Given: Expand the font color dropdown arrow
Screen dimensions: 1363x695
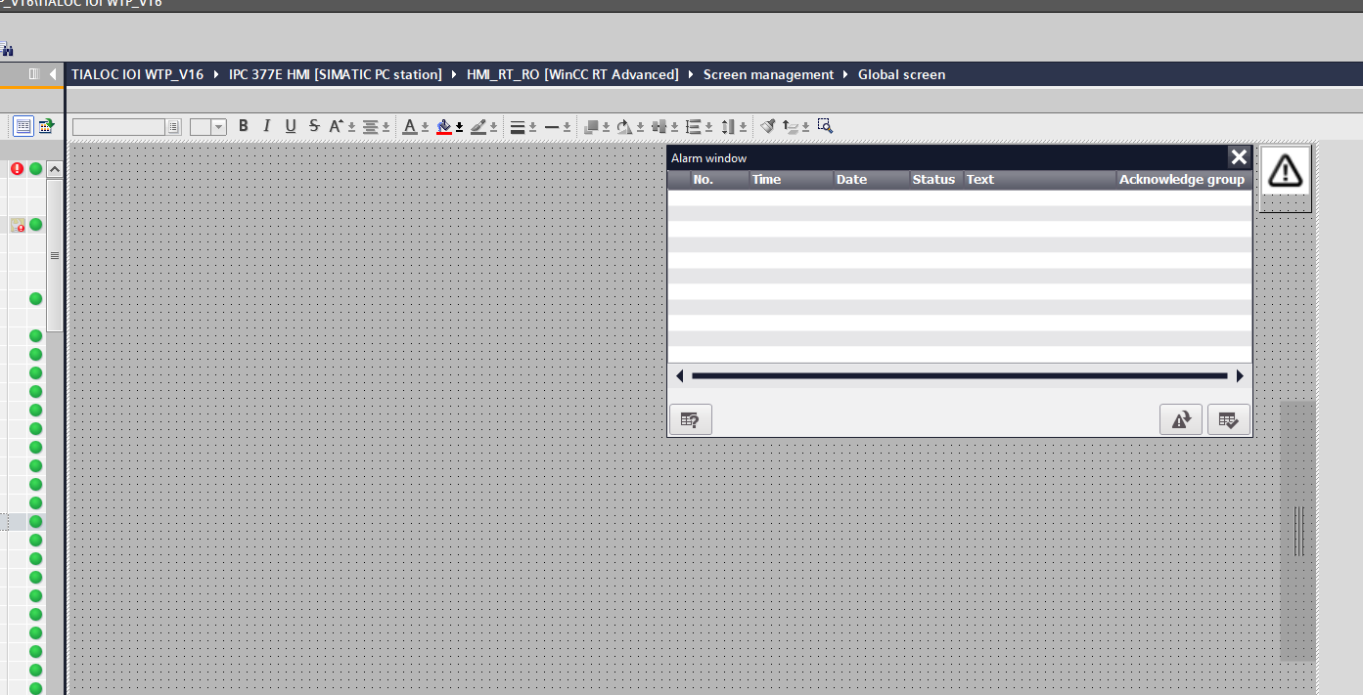Looking at the screenshot, I should (x=425, y=127).
